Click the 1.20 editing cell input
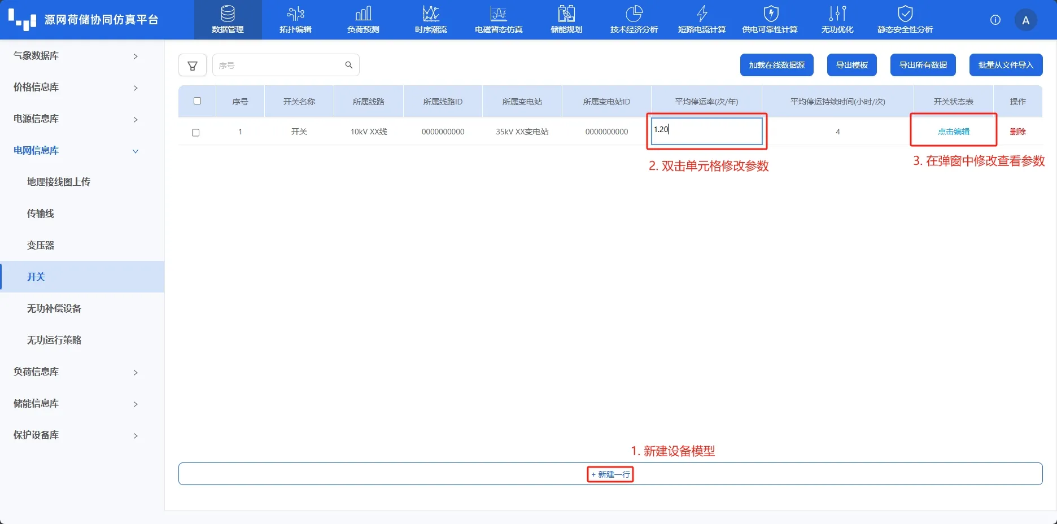 (707, 131)
